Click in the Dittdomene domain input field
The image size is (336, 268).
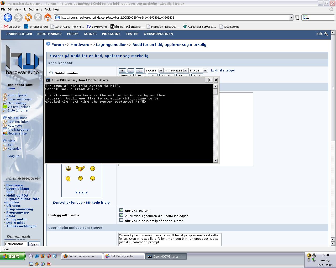tap(16, 244)
